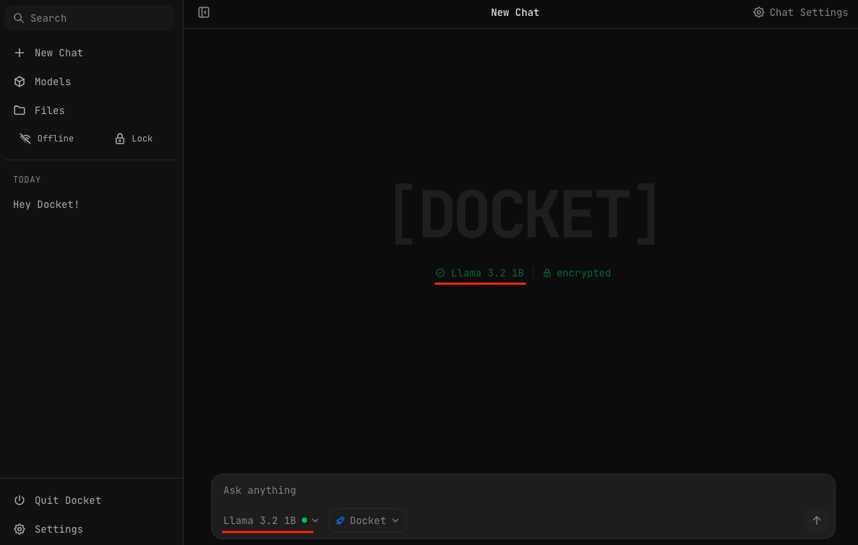Toggle the Lock option
This screenshot has width=858, height=545.
point(134,139)
